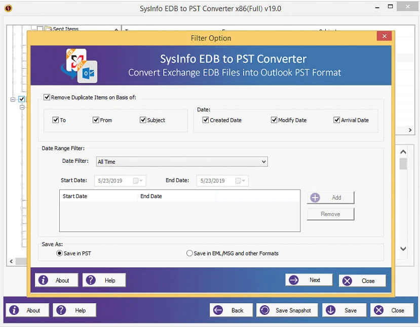Open the Start Date calendar picker
This screenshot has width=420, height=327.
tap(138, 180)
